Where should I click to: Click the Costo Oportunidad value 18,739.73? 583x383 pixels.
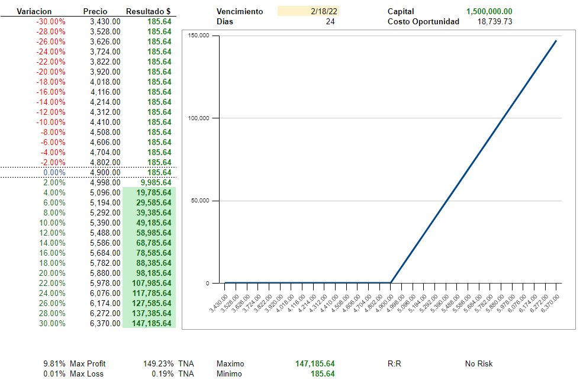click(x=494, y=21)
